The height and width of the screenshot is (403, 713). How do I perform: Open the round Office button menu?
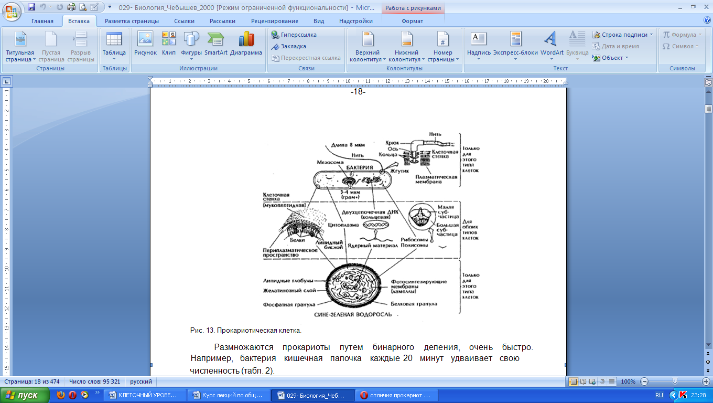pos(12,12)
